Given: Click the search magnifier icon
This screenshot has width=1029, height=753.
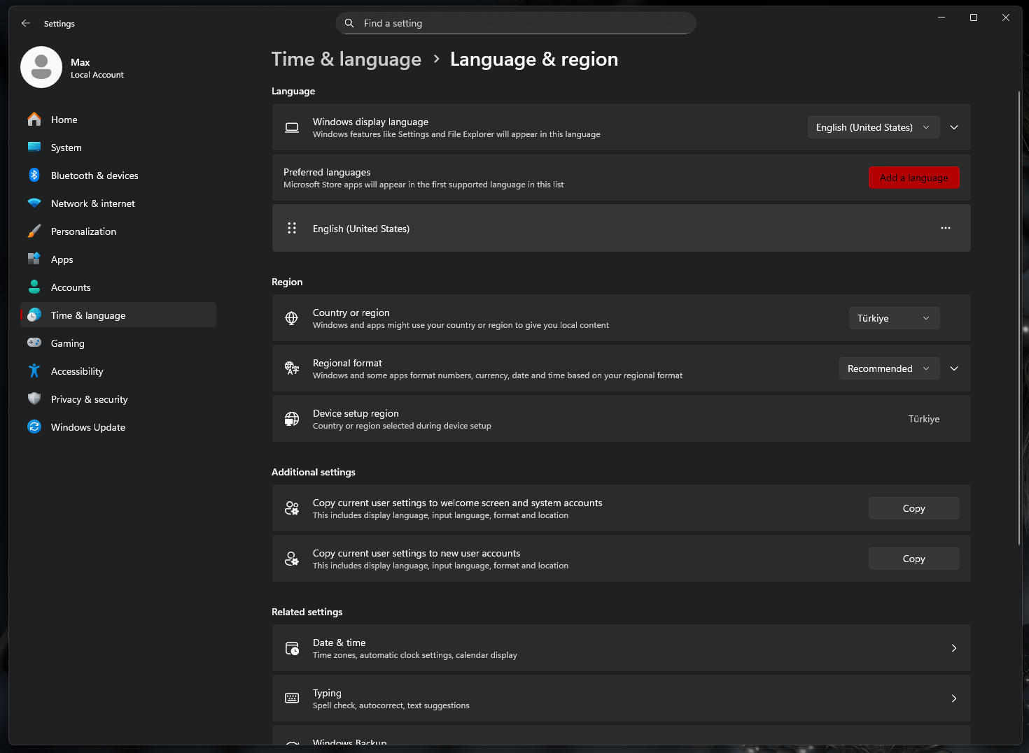Looking at the screenshot, I should pos(349,23).
